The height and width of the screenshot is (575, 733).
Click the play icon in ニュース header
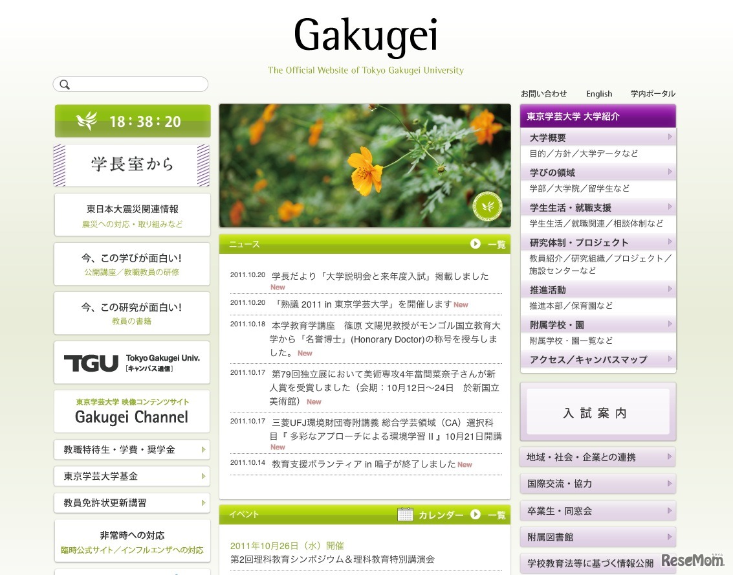coord(476,243)
